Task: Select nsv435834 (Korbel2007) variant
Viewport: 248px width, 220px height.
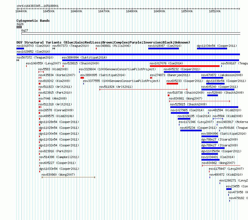Action: pyautogui.click(x=57, y=75)
